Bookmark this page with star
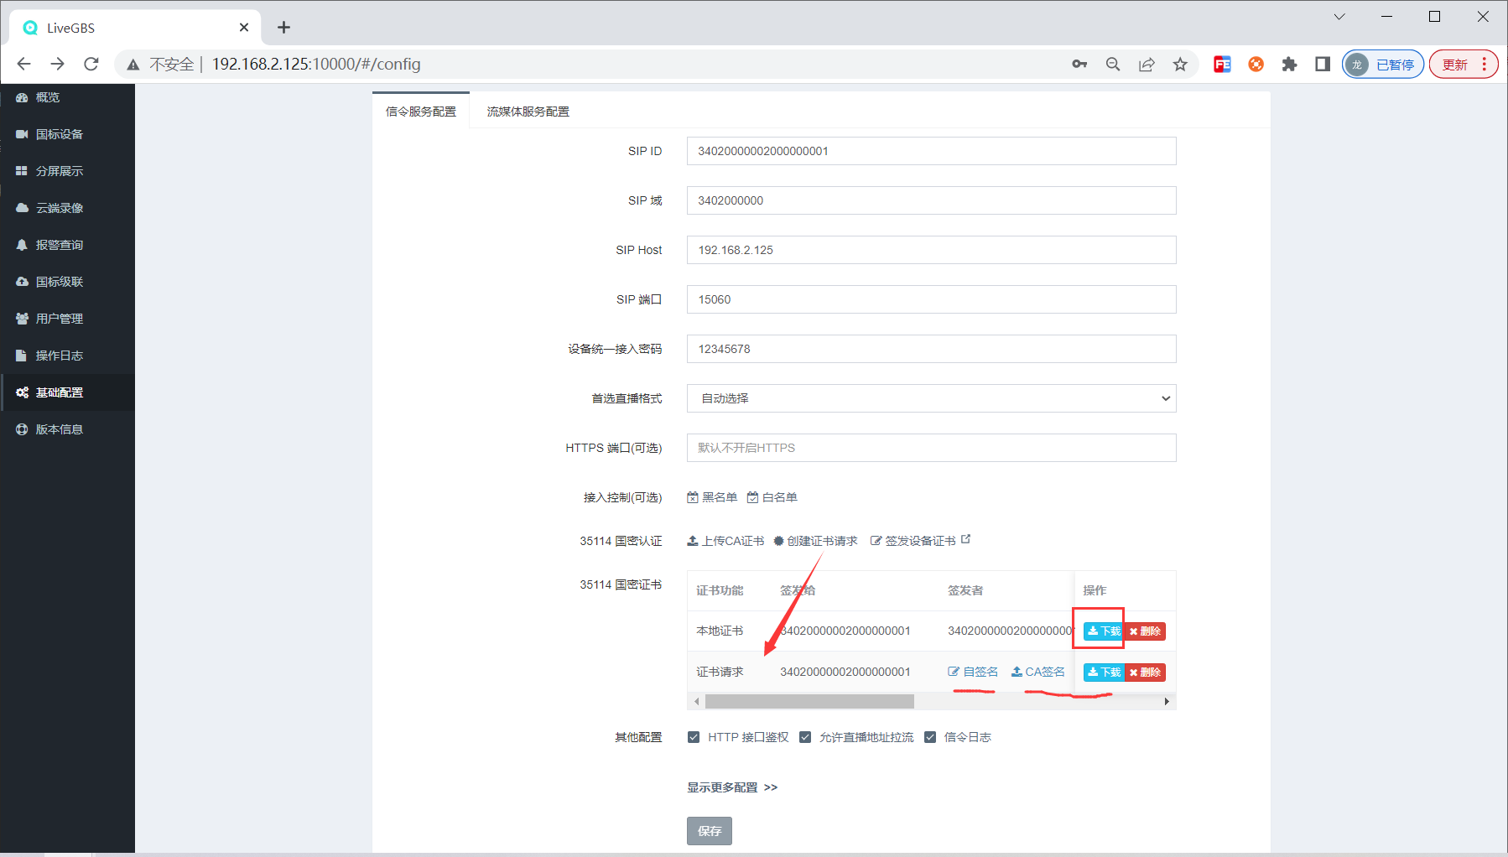 (x=1180, y=64)
